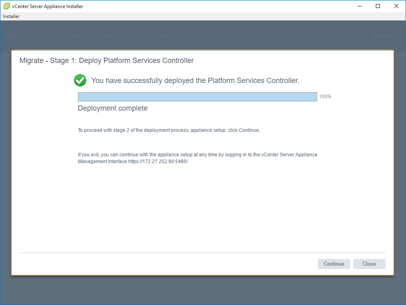Click the appliance management URL text
Viewport: 406px width, 305px height.
(x=158, y=161)
